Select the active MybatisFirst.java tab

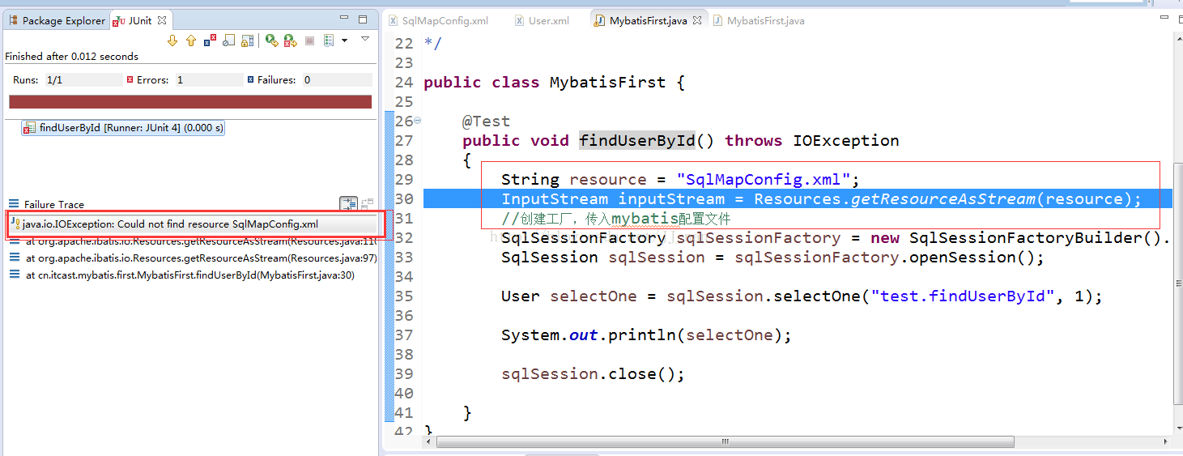(x=649, y=20)
